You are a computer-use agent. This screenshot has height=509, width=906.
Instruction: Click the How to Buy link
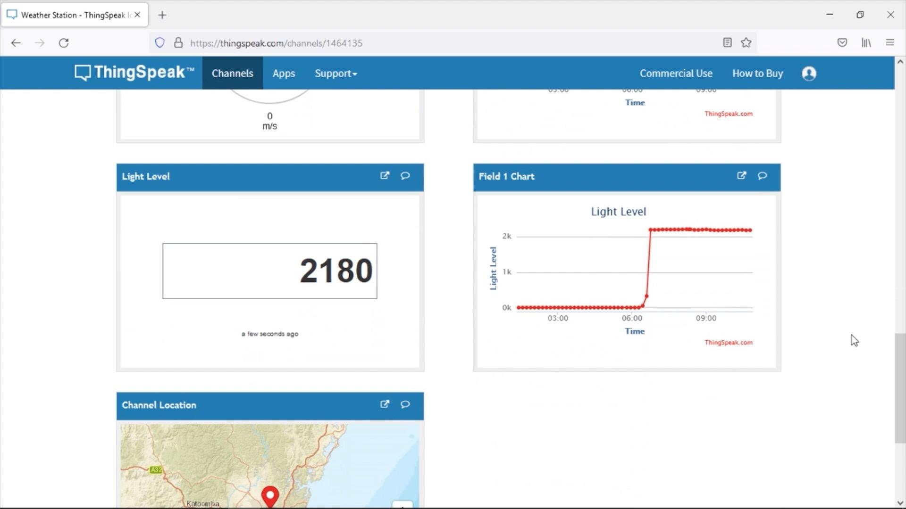(x=757, y=74)
